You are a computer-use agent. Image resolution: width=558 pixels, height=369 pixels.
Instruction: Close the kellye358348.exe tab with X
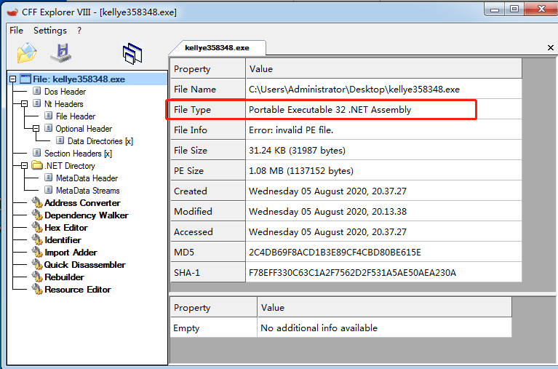551,48
